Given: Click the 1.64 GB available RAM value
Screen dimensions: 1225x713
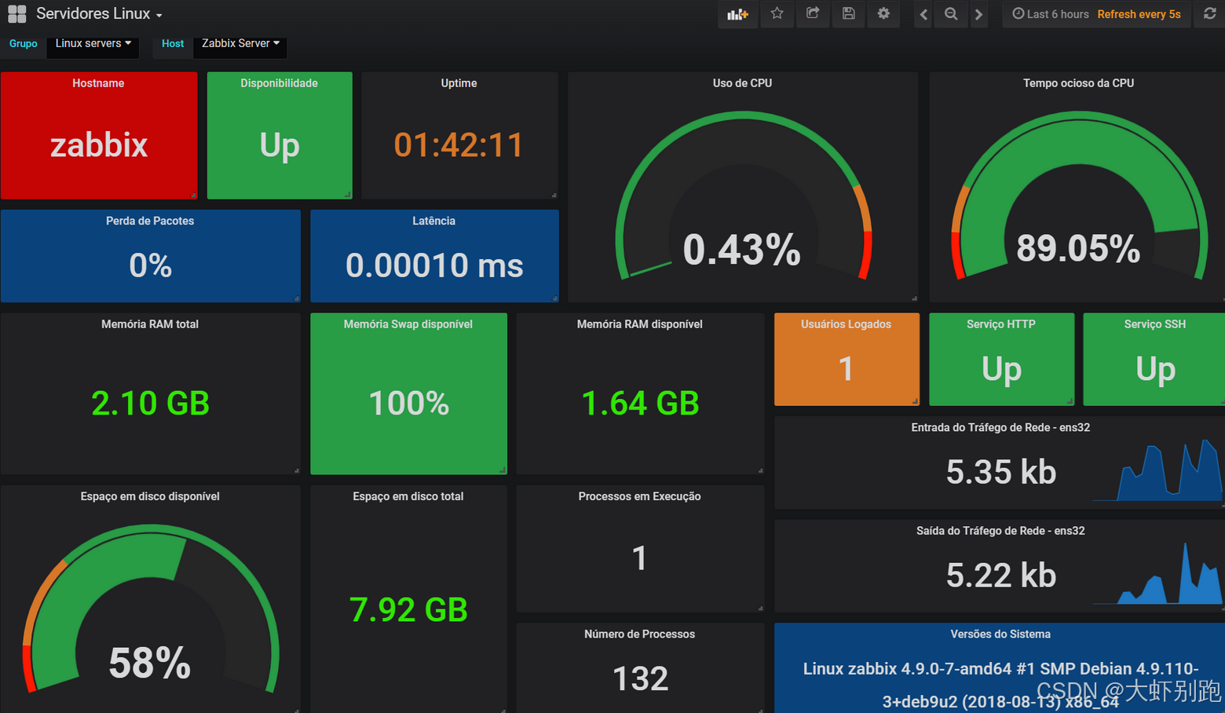Looking at the screenshot, I should [640, 404].
